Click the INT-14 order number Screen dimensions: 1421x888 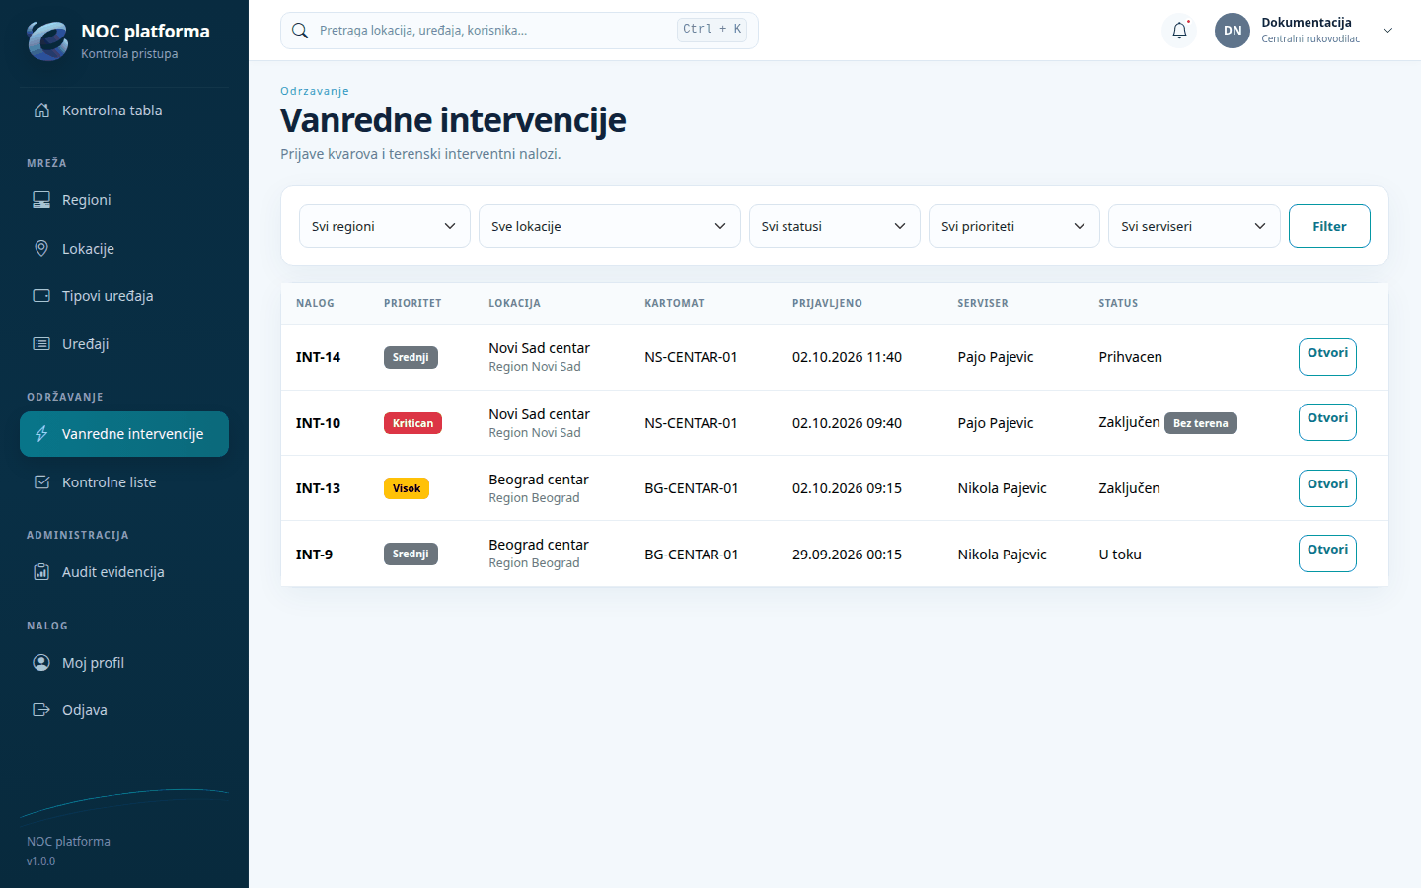(318, 357)
